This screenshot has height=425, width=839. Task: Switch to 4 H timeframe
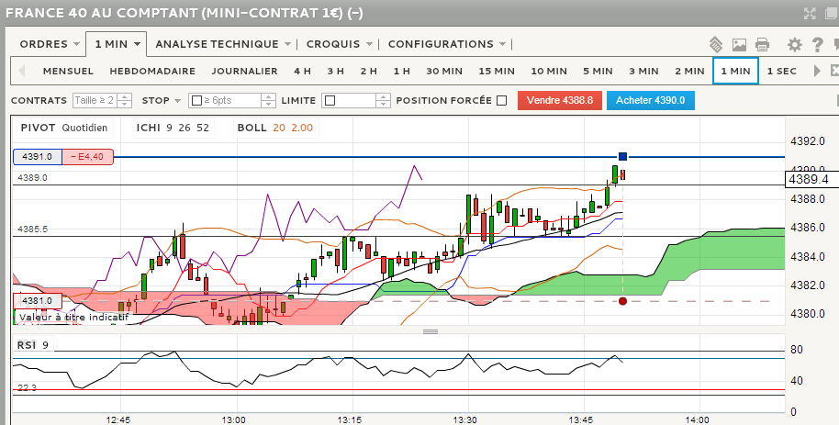(302, 72)
